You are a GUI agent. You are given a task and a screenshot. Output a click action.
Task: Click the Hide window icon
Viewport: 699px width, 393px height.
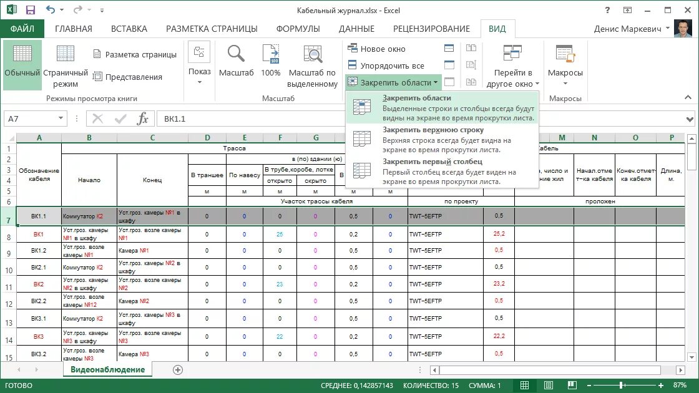click(449, 65)
